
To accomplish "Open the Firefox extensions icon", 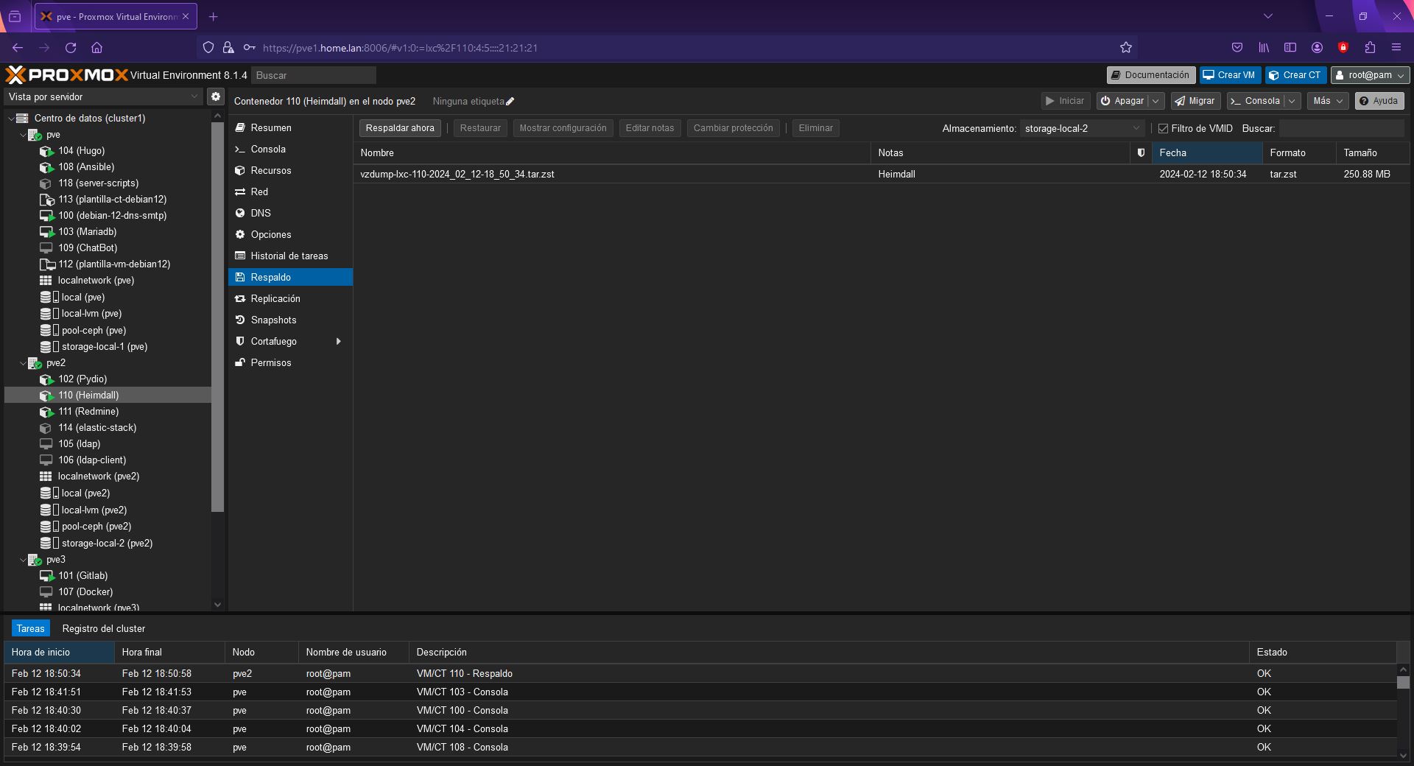I will [x=1370, y=48].
